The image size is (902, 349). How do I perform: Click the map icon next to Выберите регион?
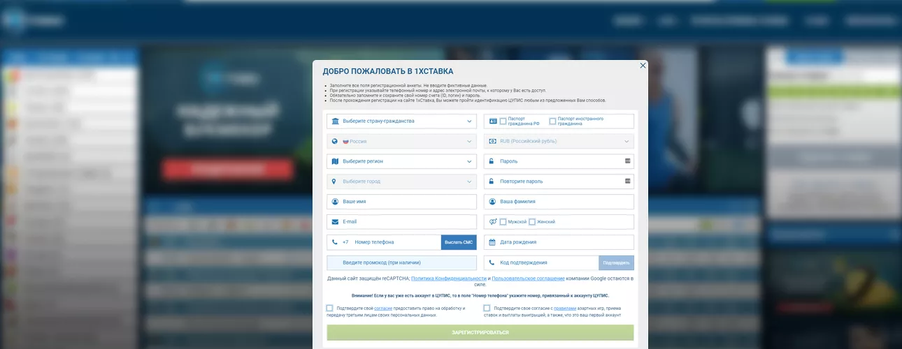point(336,161)
